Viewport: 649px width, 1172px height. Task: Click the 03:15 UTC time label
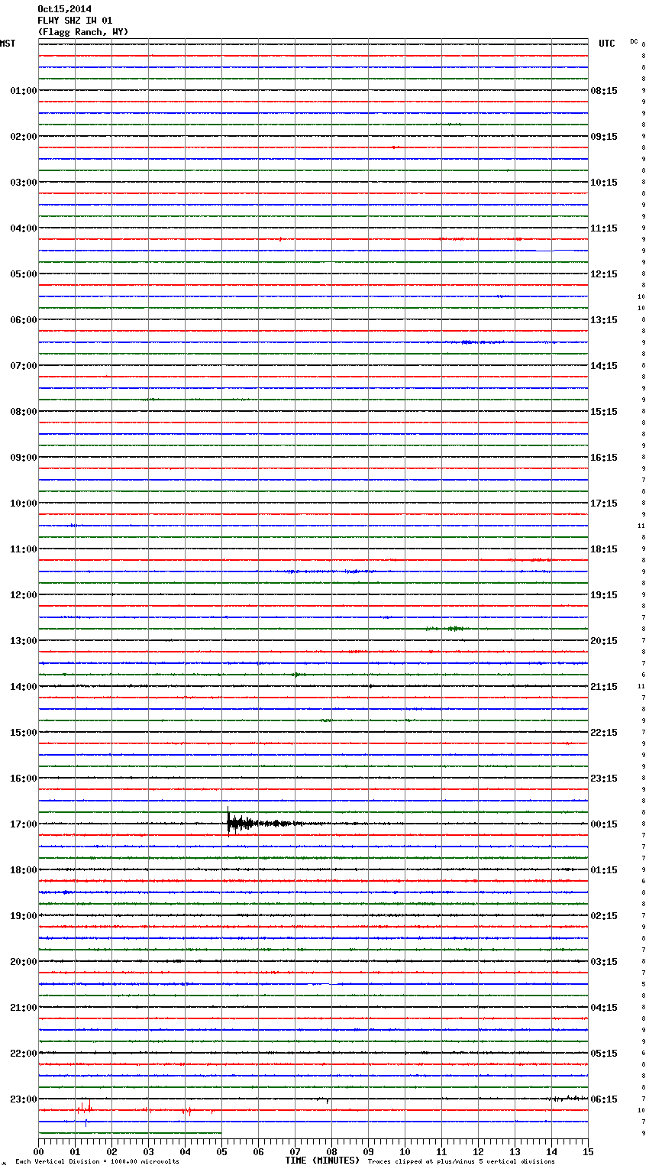604,962
